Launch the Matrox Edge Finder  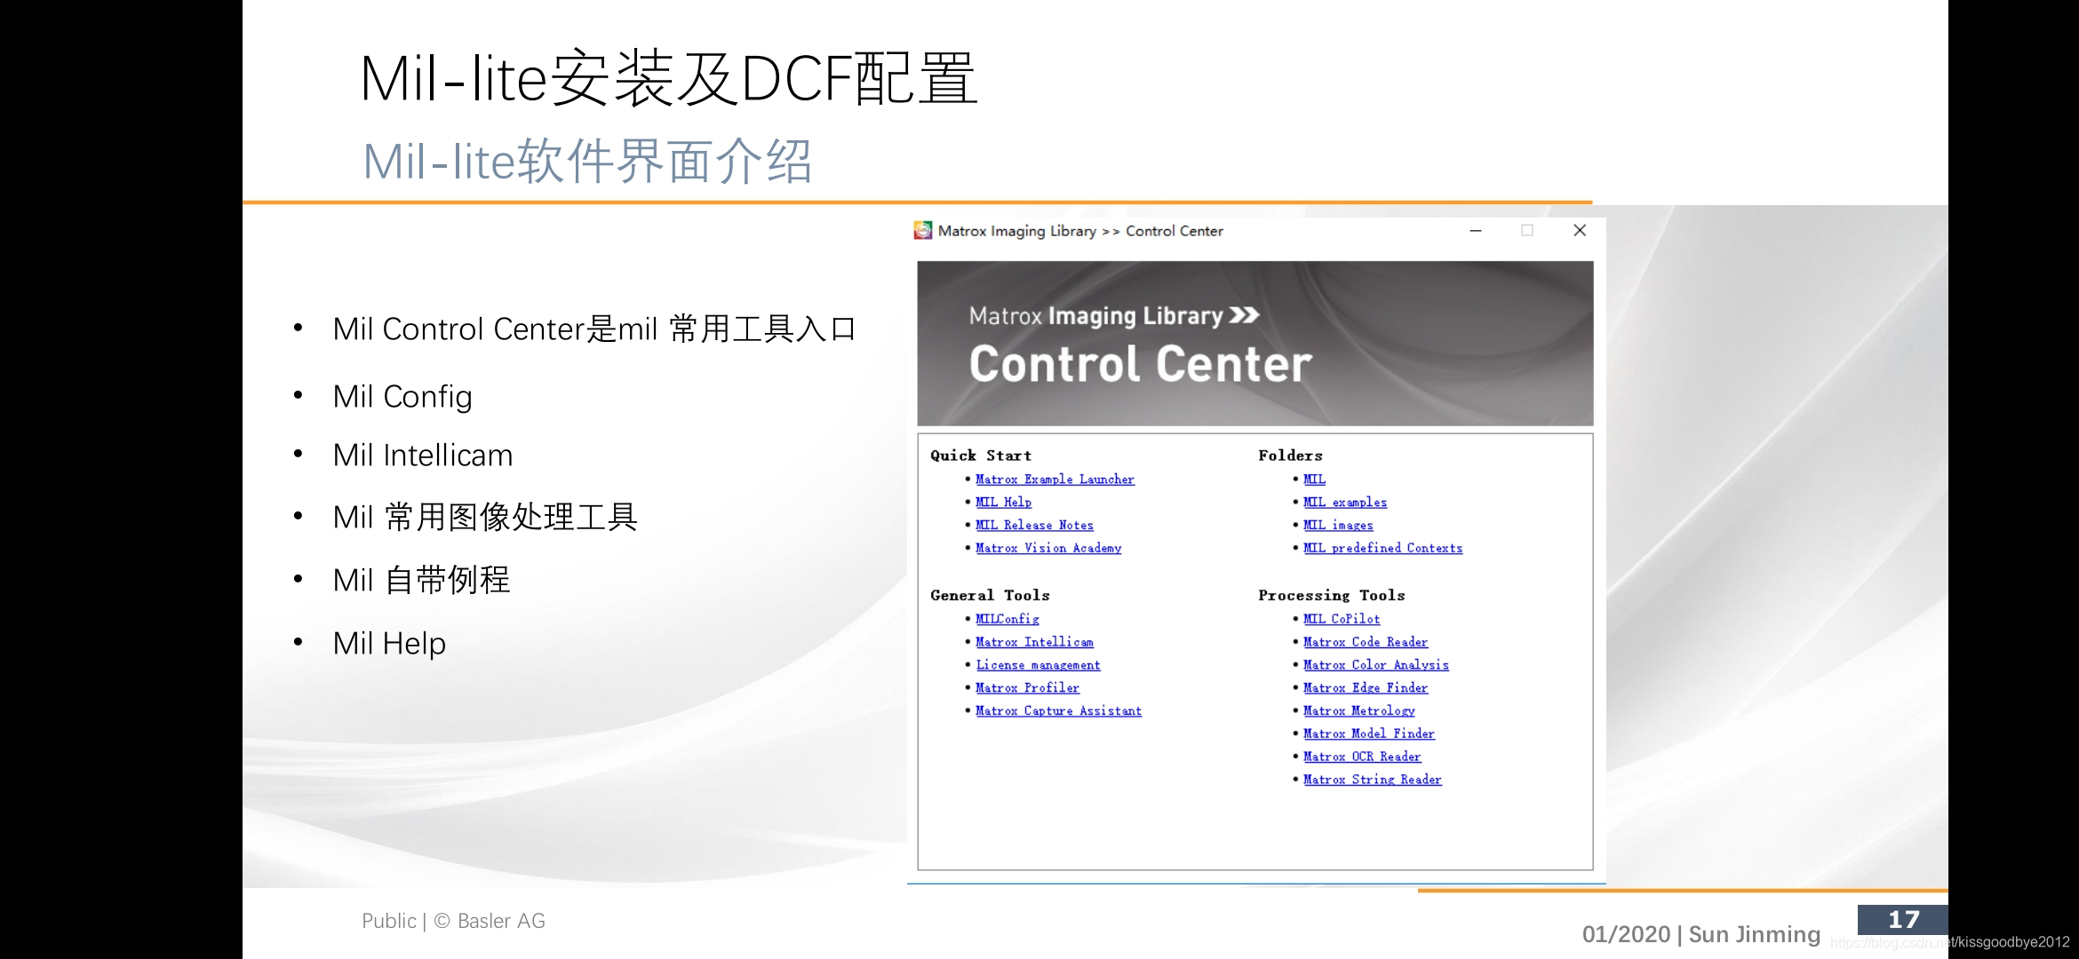pyautogui.click(x=1366, y=687)
